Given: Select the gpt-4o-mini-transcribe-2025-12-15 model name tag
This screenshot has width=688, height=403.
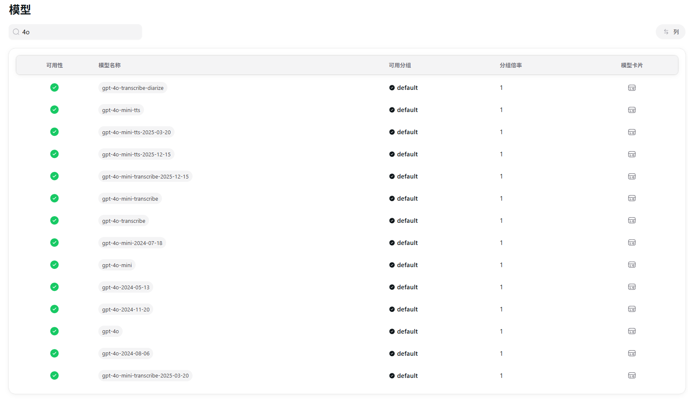Looking at the screenshot, I should click(145, 176).
